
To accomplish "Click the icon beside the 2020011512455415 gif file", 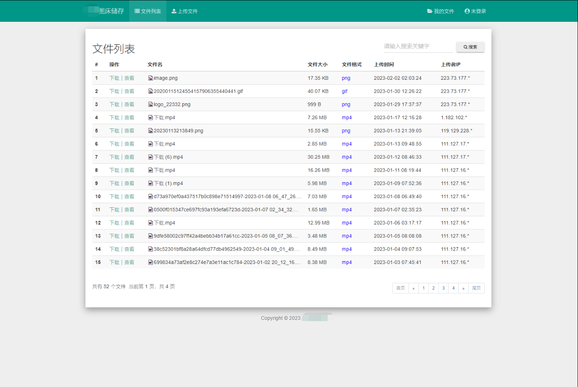I will [x=150, y=92].
